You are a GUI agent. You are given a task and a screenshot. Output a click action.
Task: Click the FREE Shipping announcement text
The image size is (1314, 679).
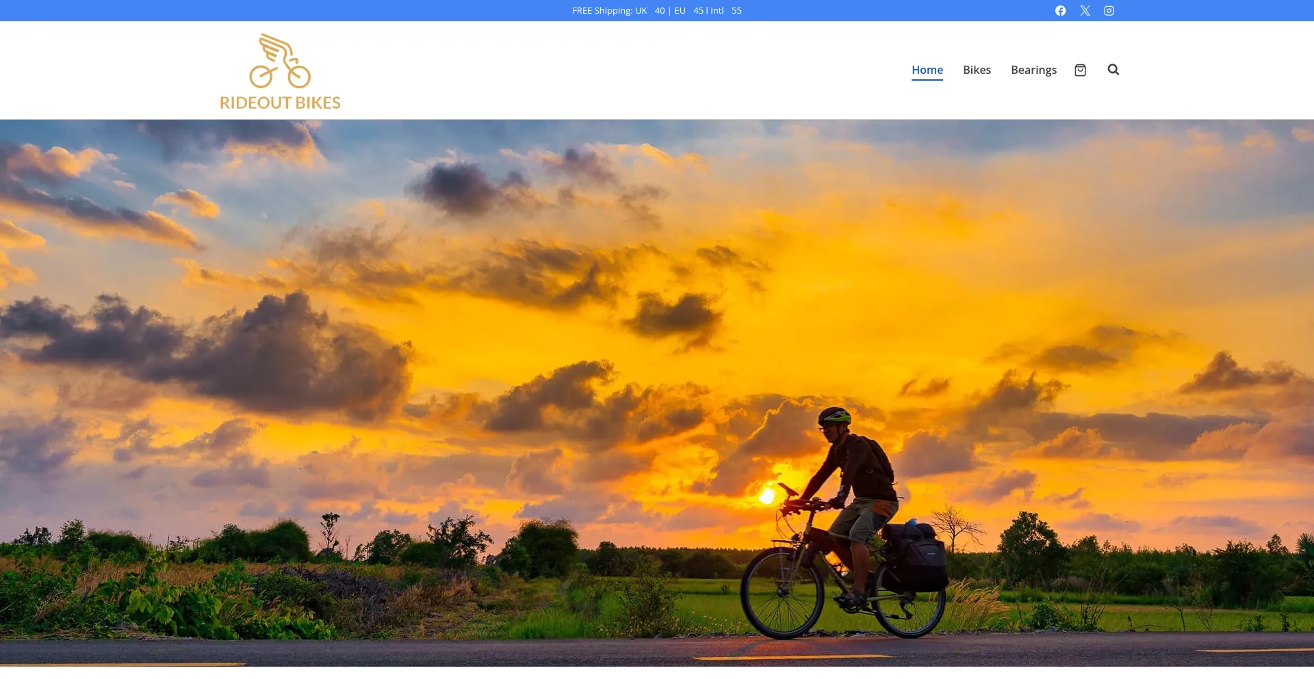(x=602, y=11)
